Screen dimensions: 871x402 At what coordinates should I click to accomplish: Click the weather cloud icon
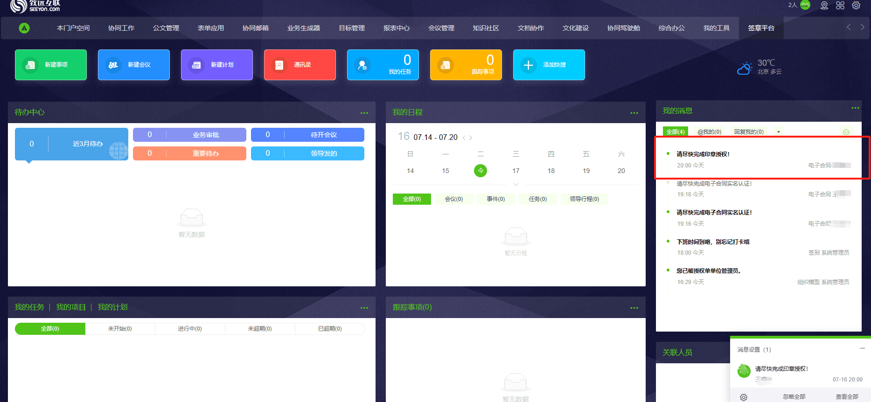click(745, 68)
